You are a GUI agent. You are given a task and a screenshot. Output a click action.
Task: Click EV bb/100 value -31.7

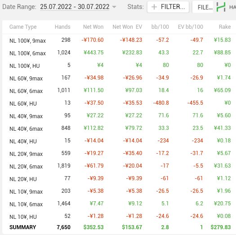point(197,153)
